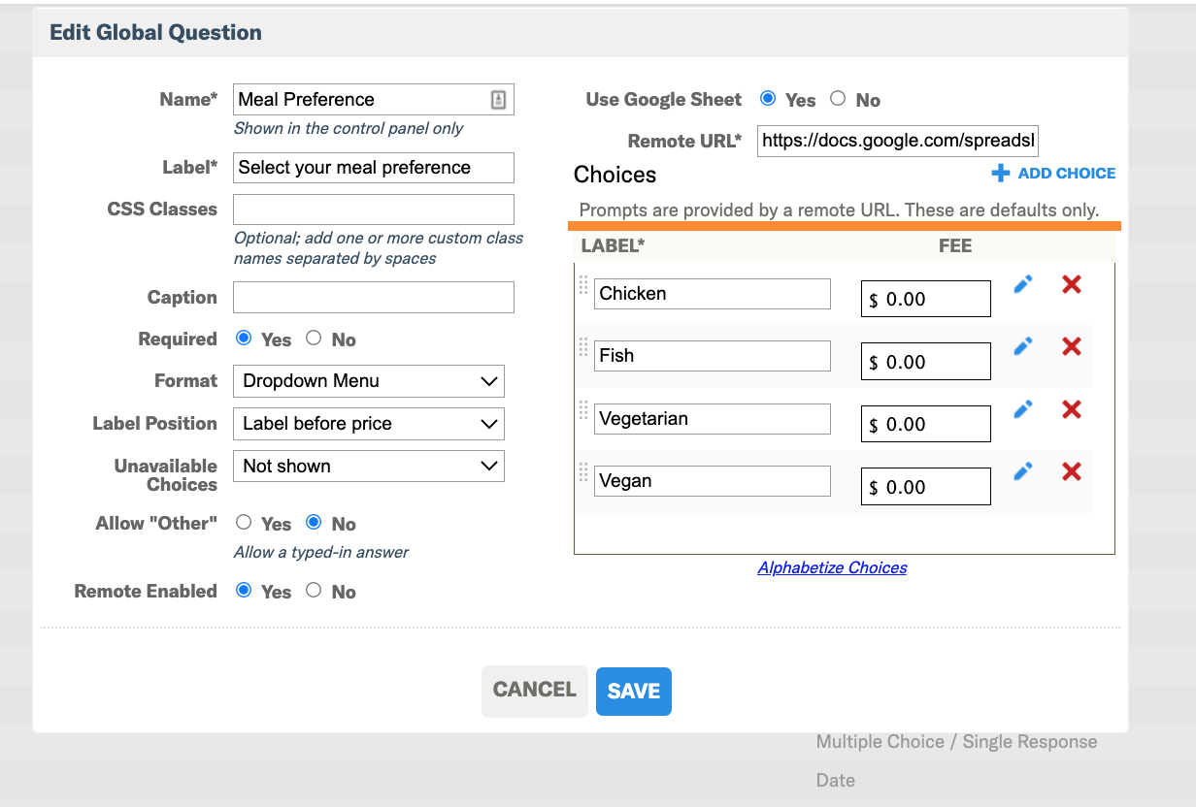
Task: Click the Vegan label field
Action: click(x=713, y=481)
